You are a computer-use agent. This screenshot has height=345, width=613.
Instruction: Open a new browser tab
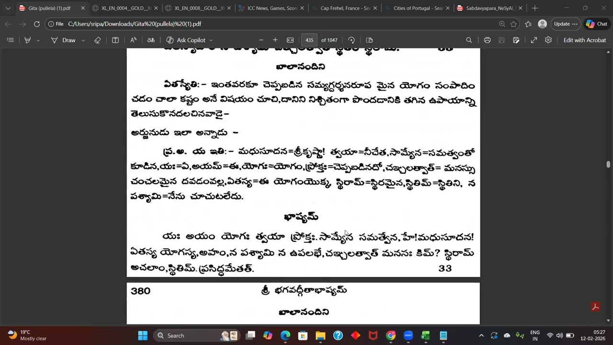(x=535, y=8)
